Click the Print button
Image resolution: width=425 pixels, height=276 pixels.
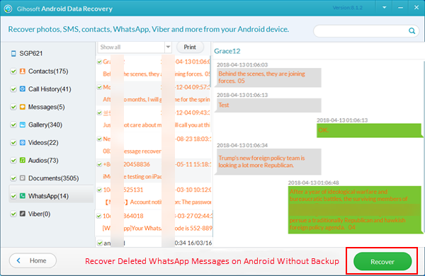(x=190, y=47)
